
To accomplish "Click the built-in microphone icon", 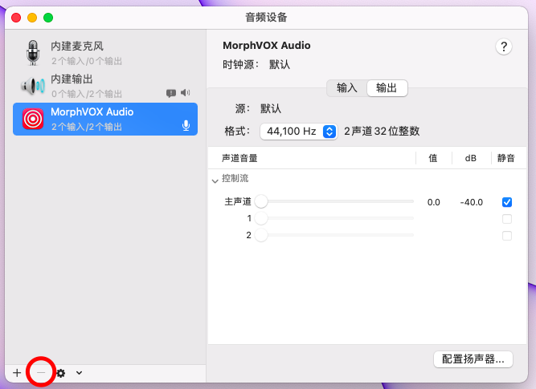I will tap(33, 52).
